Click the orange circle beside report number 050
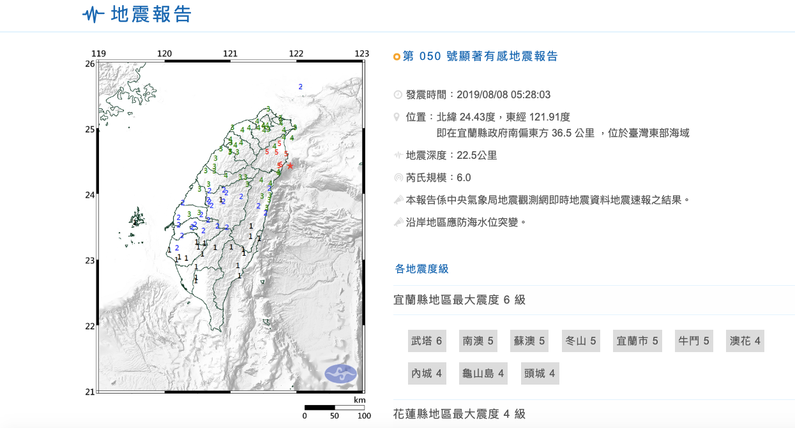Screen dimensions: 795x428 pyautogui.click(x=397, y=57)
